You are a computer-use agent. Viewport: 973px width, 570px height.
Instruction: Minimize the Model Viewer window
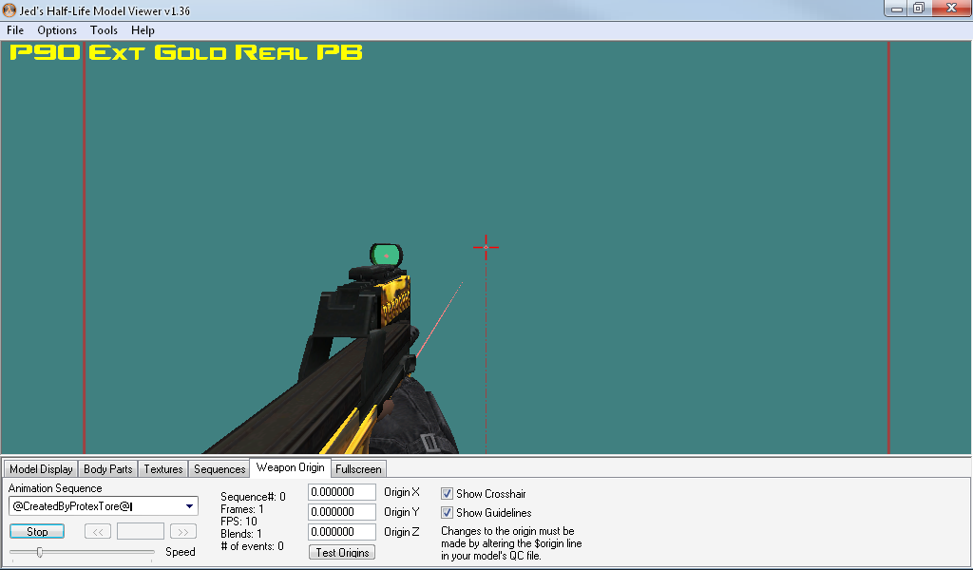click(897, 9)
